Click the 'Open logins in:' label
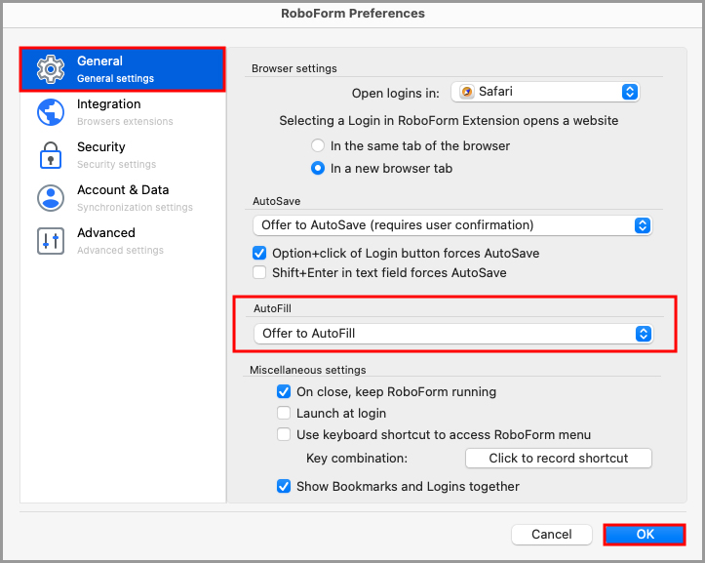 click(x=396, y=93)
